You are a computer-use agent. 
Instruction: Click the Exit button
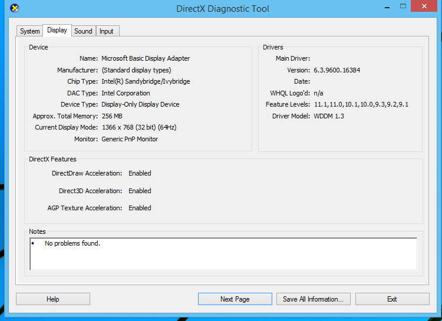point(392,299)
